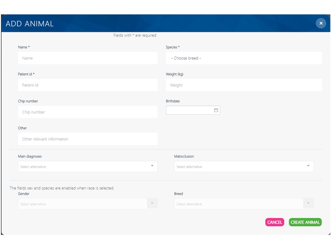Screen dimensions: 331x249
Task: Click the Gender dropdown arrow
Action: pos(152,203)
